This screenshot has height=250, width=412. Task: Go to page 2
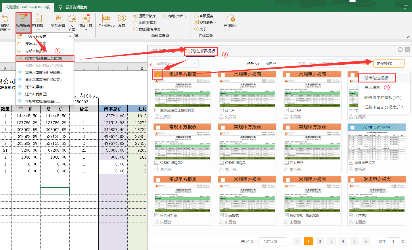pyautogui.click(x=320, y=241)
